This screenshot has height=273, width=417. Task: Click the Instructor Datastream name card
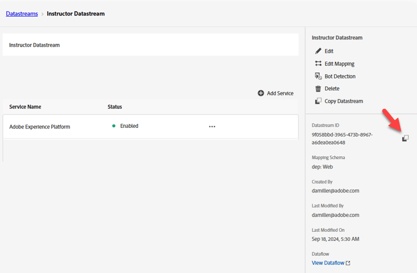point(151,44)
